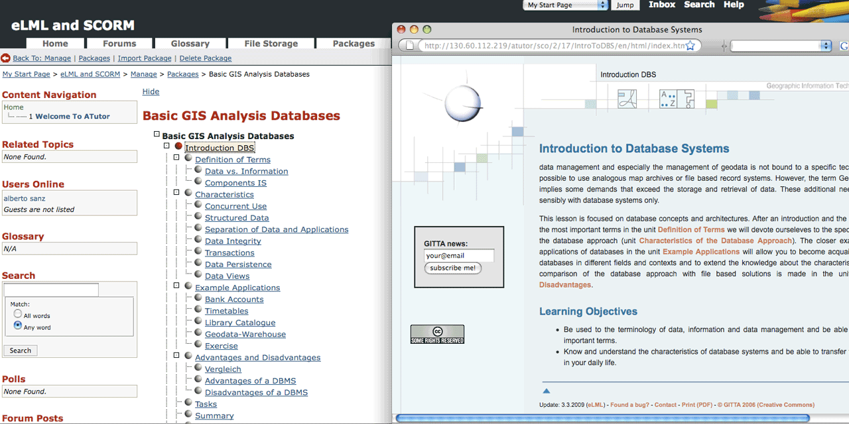Click the red bullet beside Introduction DBS
The width and height of the screenshot is (849, 424).
coord(178,146)
